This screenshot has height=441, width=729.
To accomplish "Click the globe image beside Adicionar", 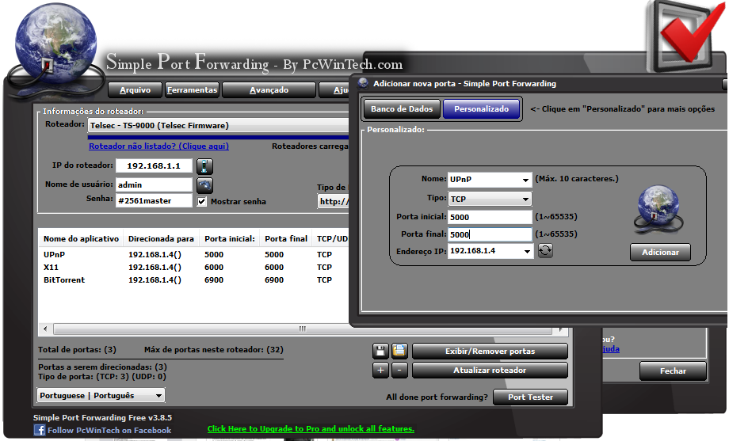I will pos(658,208).
